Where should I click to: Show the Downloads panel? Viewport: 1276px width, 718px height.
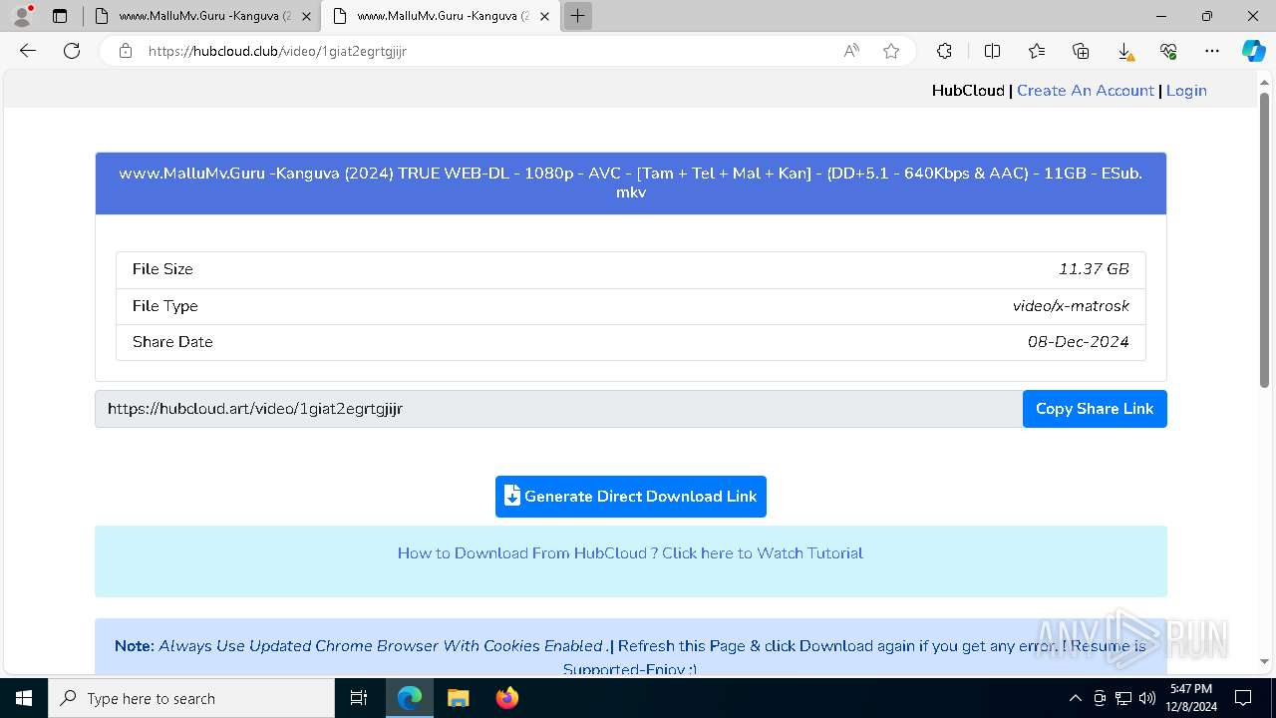coord(1124,51)
